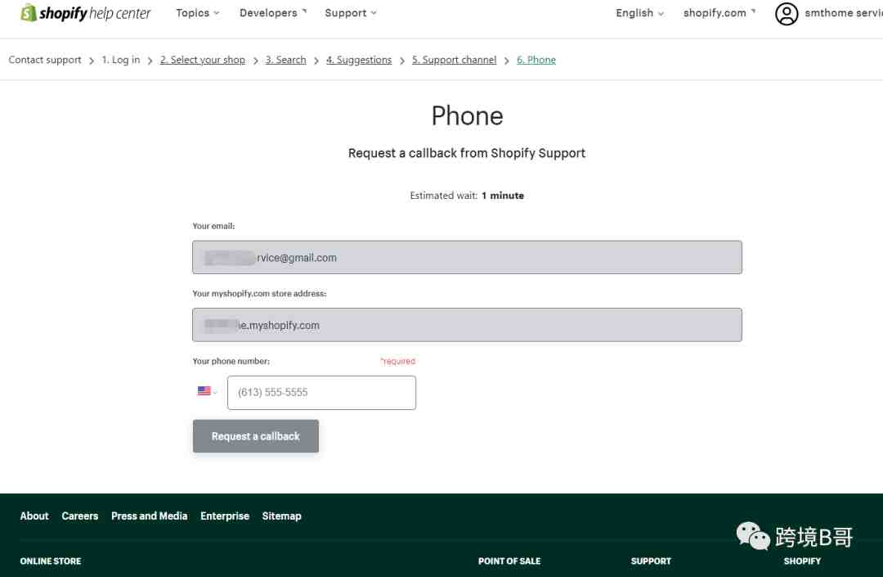The width and height of the screenshot is (883, 577).
Task: Select the 6. Phone breadcrumb
Action: [536, 60]
